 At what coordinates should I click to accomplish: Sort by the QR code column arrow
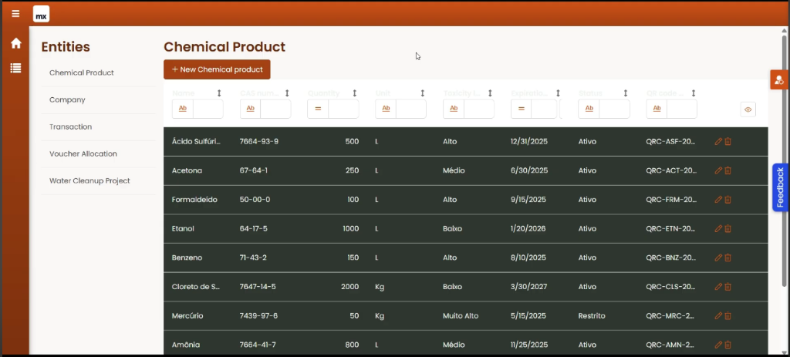coord(694,93)
